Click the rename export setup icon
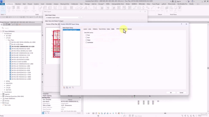The width and height of the screenshot is (209, 117). pyautogui.click(x=70, y=88)
